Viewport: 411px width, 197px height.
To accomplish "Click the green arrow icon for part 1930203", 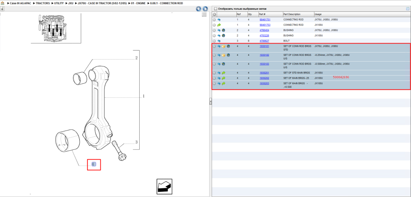I will pos(224,83).
